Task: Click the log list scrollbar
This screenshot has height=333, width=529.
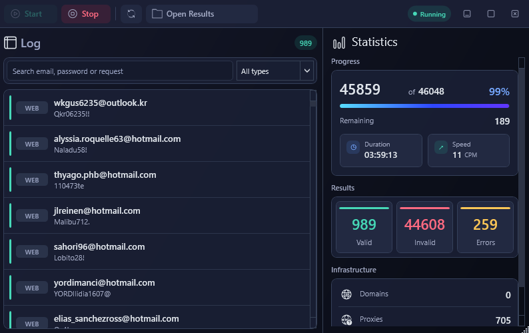Action: tap(313, 208)
